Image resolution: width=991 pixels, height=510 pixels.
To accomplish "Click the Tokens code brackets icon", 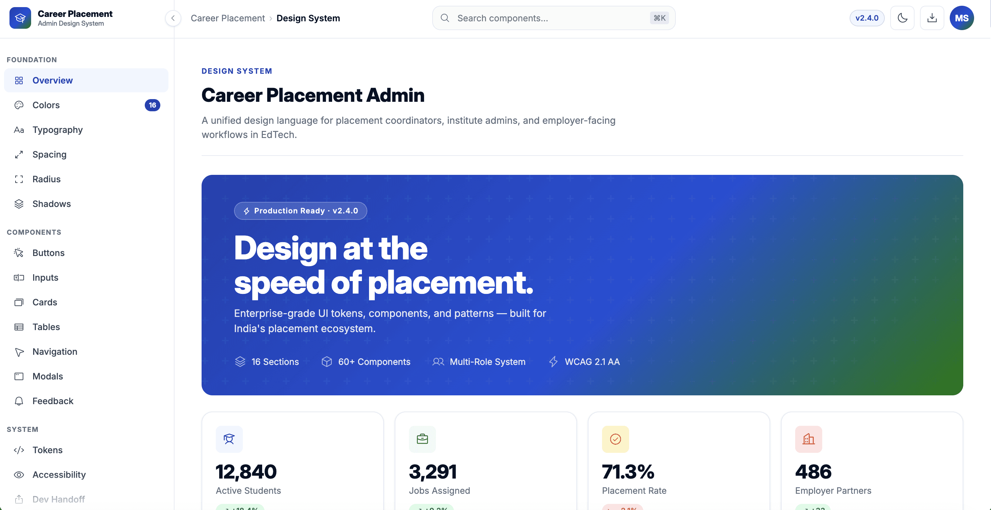I will [x=19, y=450].
